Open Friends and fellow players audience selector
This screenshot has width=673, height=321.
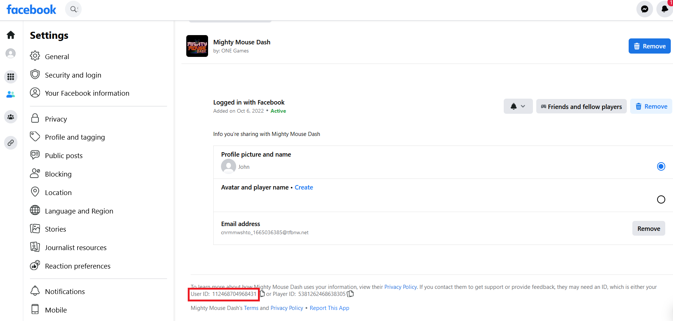click(581, 106)
